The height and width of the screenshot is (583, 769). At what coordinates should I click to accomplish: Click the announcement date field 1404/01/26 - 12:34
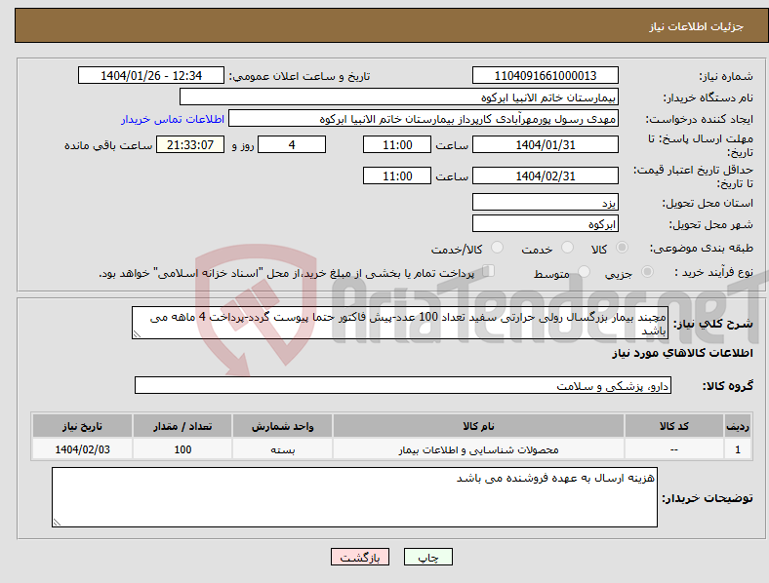point(151,75)
